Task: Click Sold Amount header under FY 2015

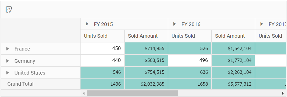Action: pyautogui.click(x=146, y=36)
